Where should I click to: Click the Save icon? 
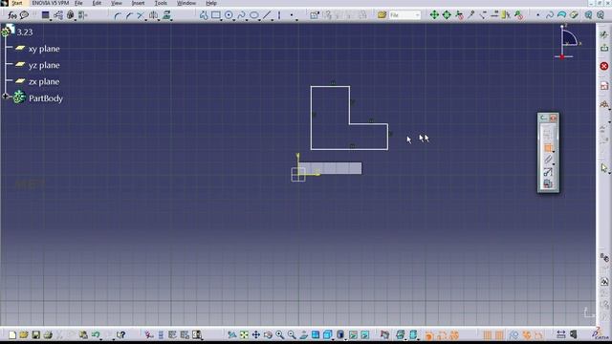pos(36,334)
